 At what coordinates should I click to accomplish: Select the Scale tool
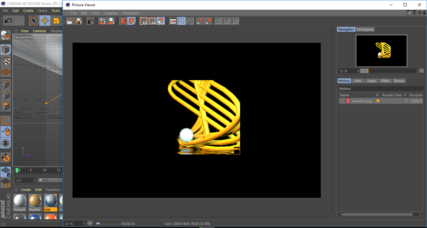[x=56, y=21]
